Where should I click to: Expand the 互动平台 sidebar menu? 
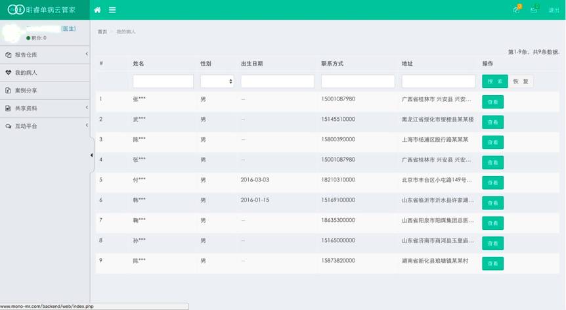click(45, 125)
